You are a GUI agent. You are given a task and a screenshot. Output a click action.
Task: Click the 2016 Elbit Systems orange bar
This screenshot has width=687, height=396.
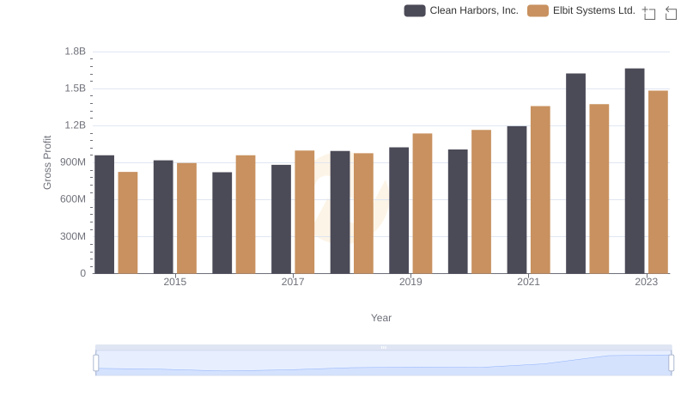coord(246,214)
